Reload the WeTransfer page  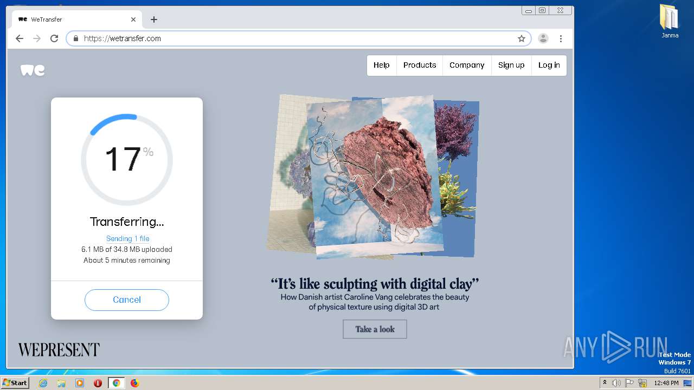54,38
